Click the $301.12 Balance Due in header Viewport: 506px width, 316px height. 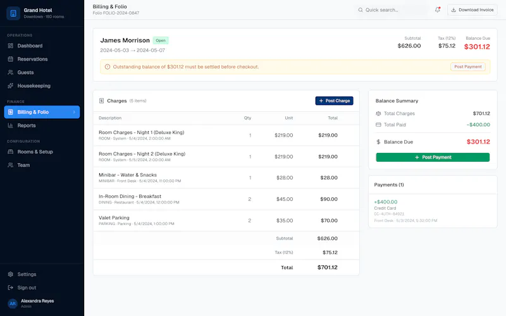(x=477, y=47)
